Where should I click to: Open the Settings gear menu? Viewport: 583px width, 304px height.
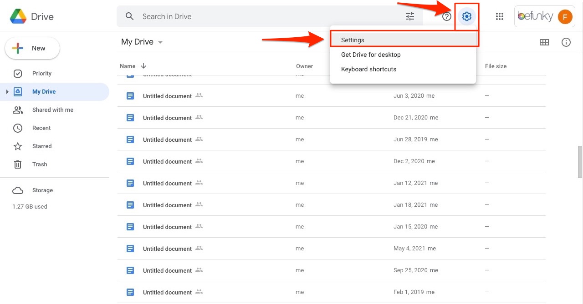[x=466, y=17]
